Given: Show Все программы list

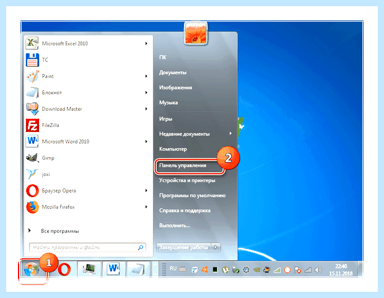Looking at the screenshot, I should [x=60, y=231].
